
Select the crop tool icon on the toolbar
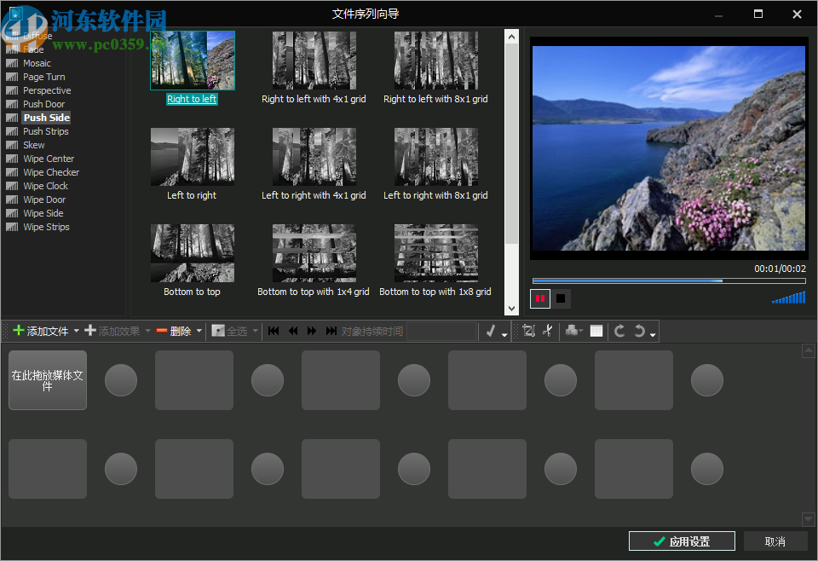point(528,331)
